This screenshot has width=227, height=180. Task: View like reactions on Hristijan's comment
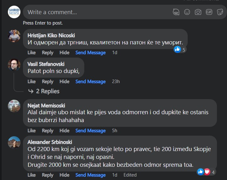click(x=180, y=50)
